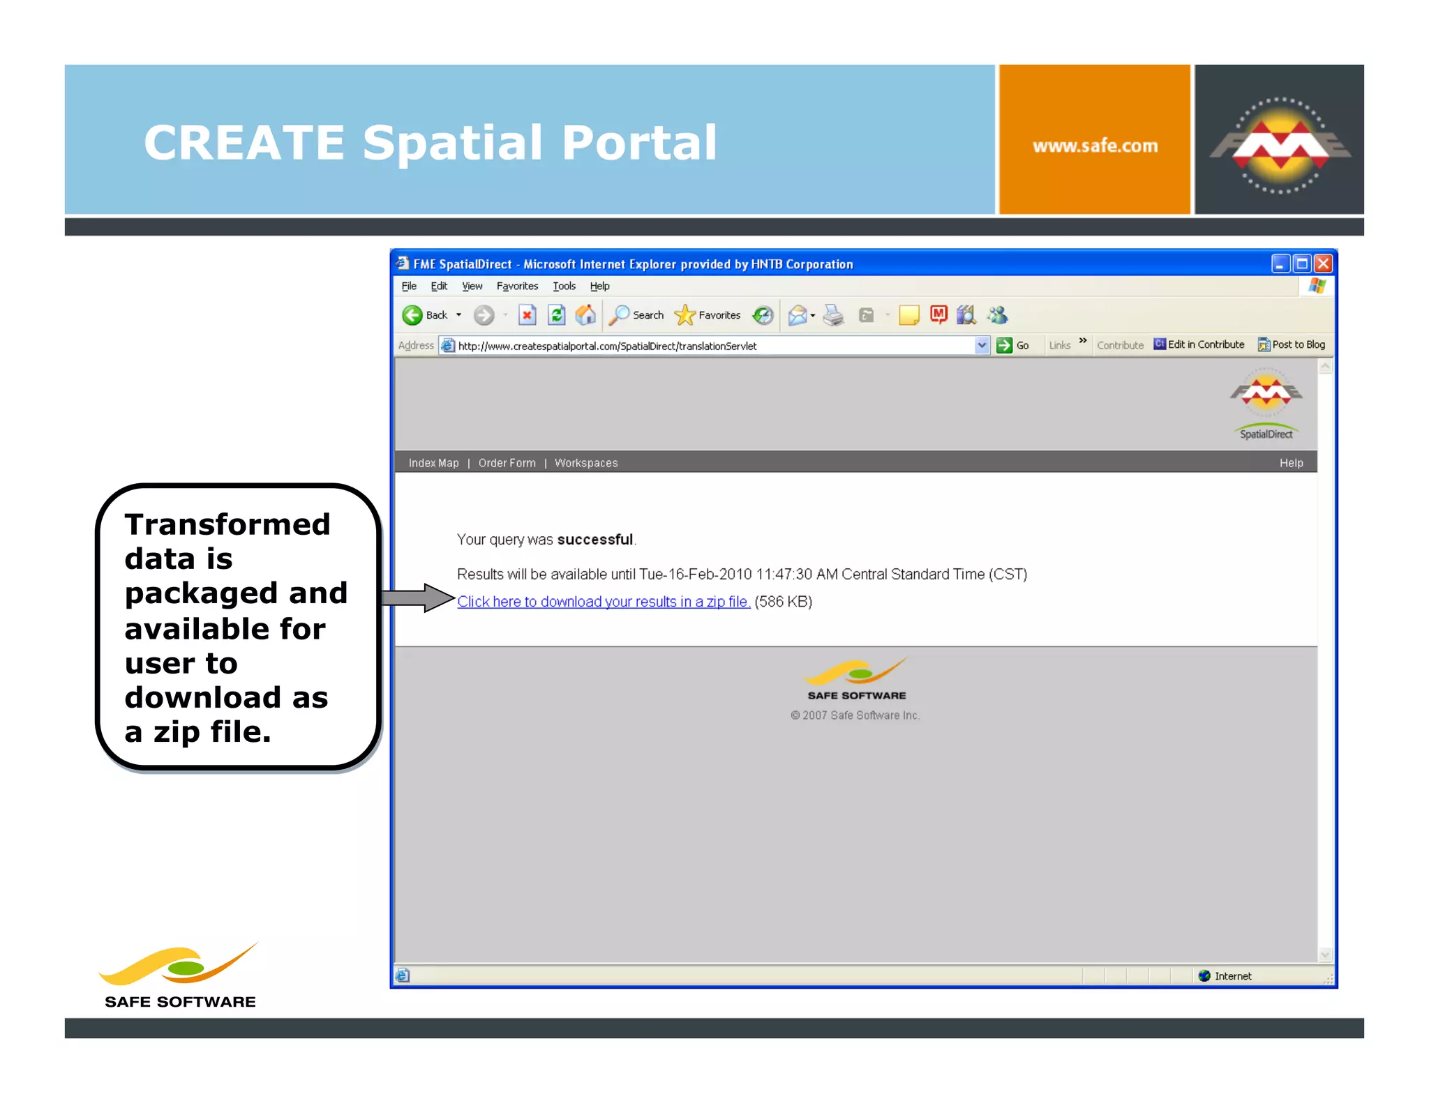
Task: Expand the Address bar dropdown arrow
Action: 982,345
